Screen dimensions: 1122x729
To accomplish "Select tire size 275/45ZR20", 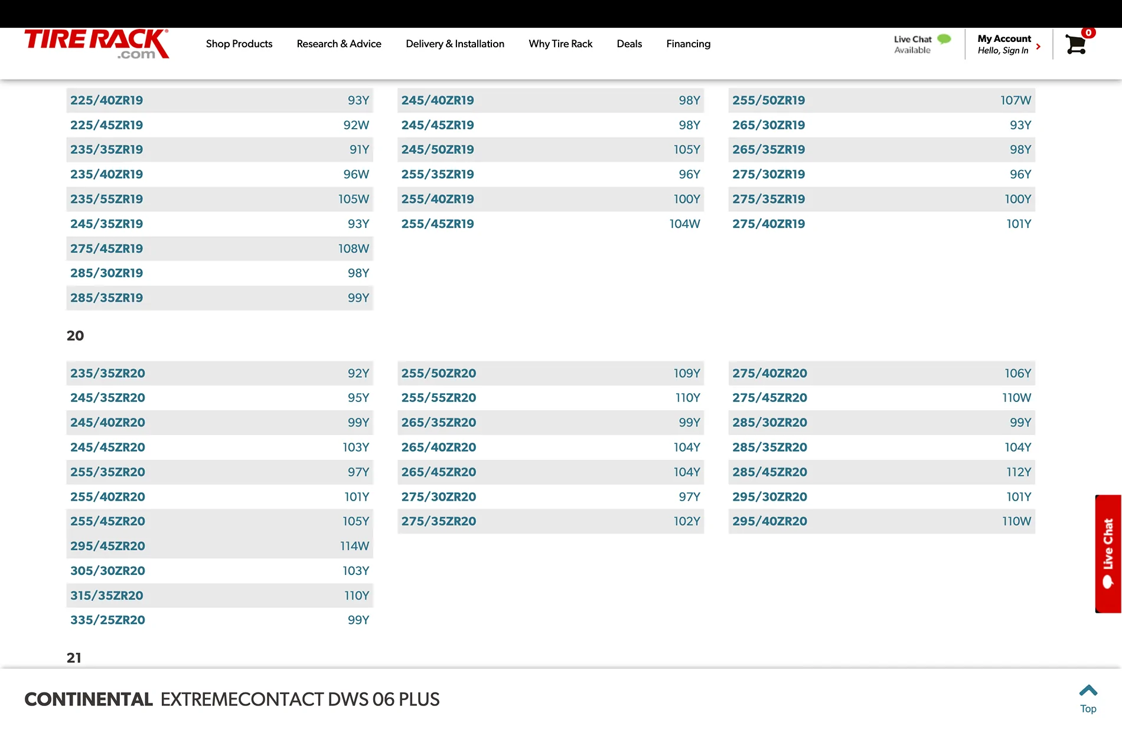I will (882, 398).
